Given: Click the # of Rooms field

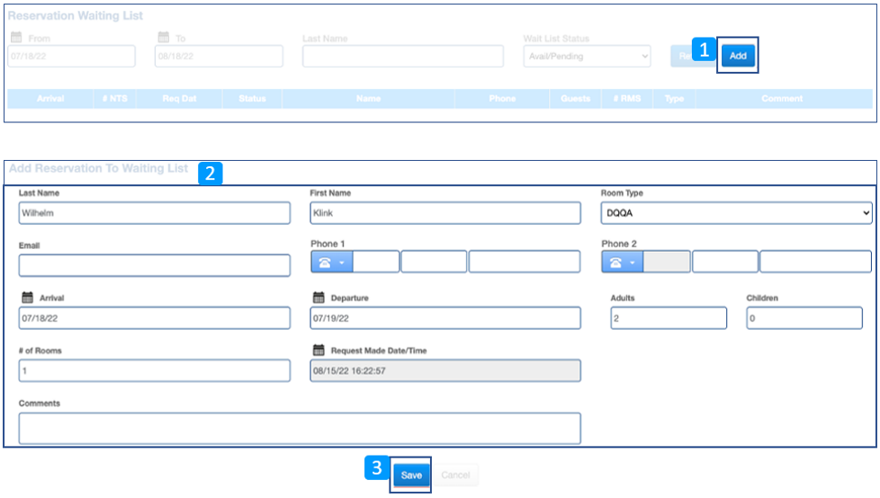Looking at the screenshot, I should coord(154,370).
